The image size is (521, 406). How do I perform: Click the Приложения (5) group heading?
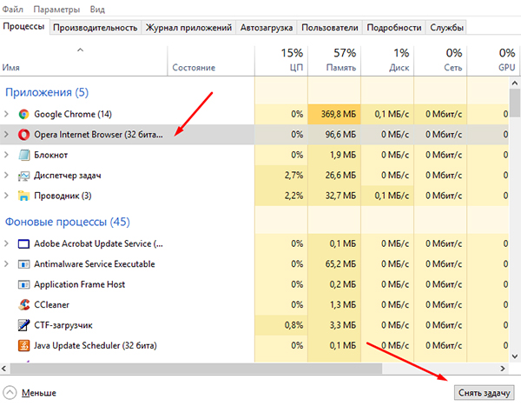tap(47, 92)
